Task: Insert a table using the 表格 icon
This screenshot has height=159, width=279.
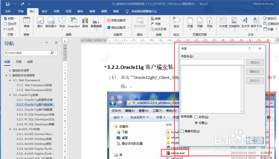Action: [x=27, y=23]
